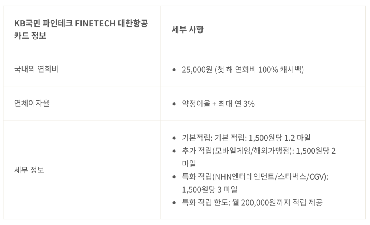The height and width of the screenshot is (225, 370).
Task: Click the '1,500원당 3 마일' text
Action: coord(210,189)
